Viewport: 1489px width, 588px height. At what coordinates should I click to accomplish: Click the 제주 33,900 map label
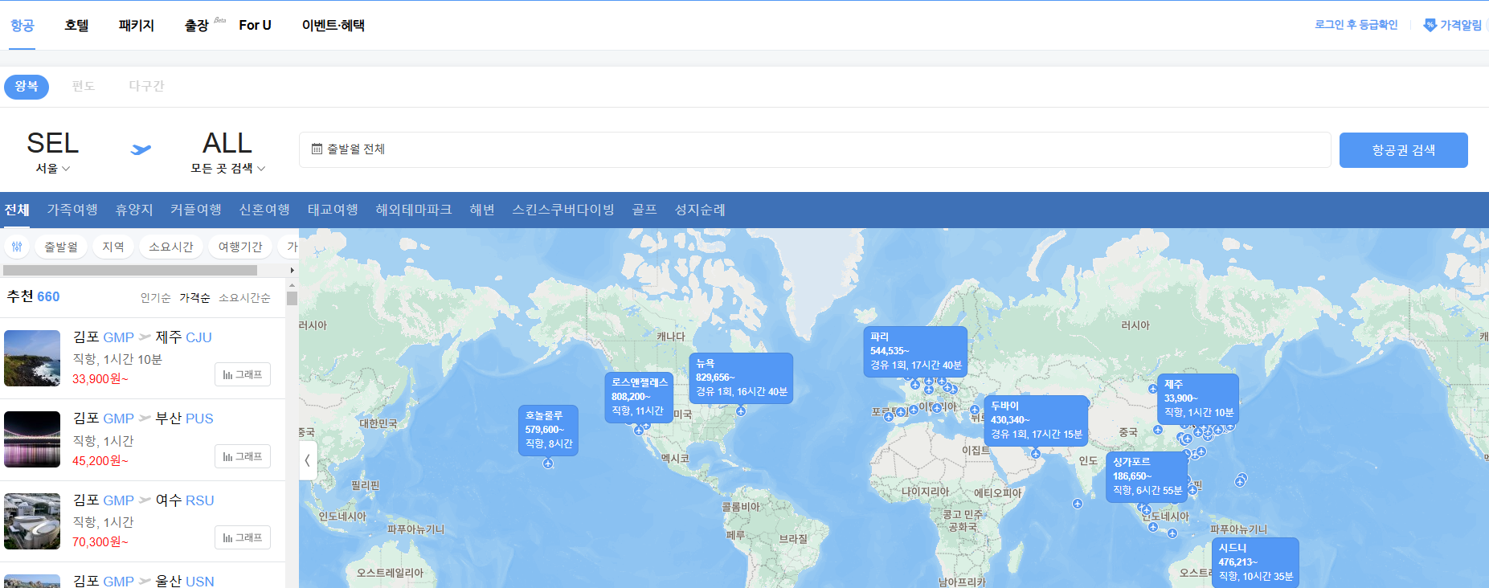(1198, 398)
